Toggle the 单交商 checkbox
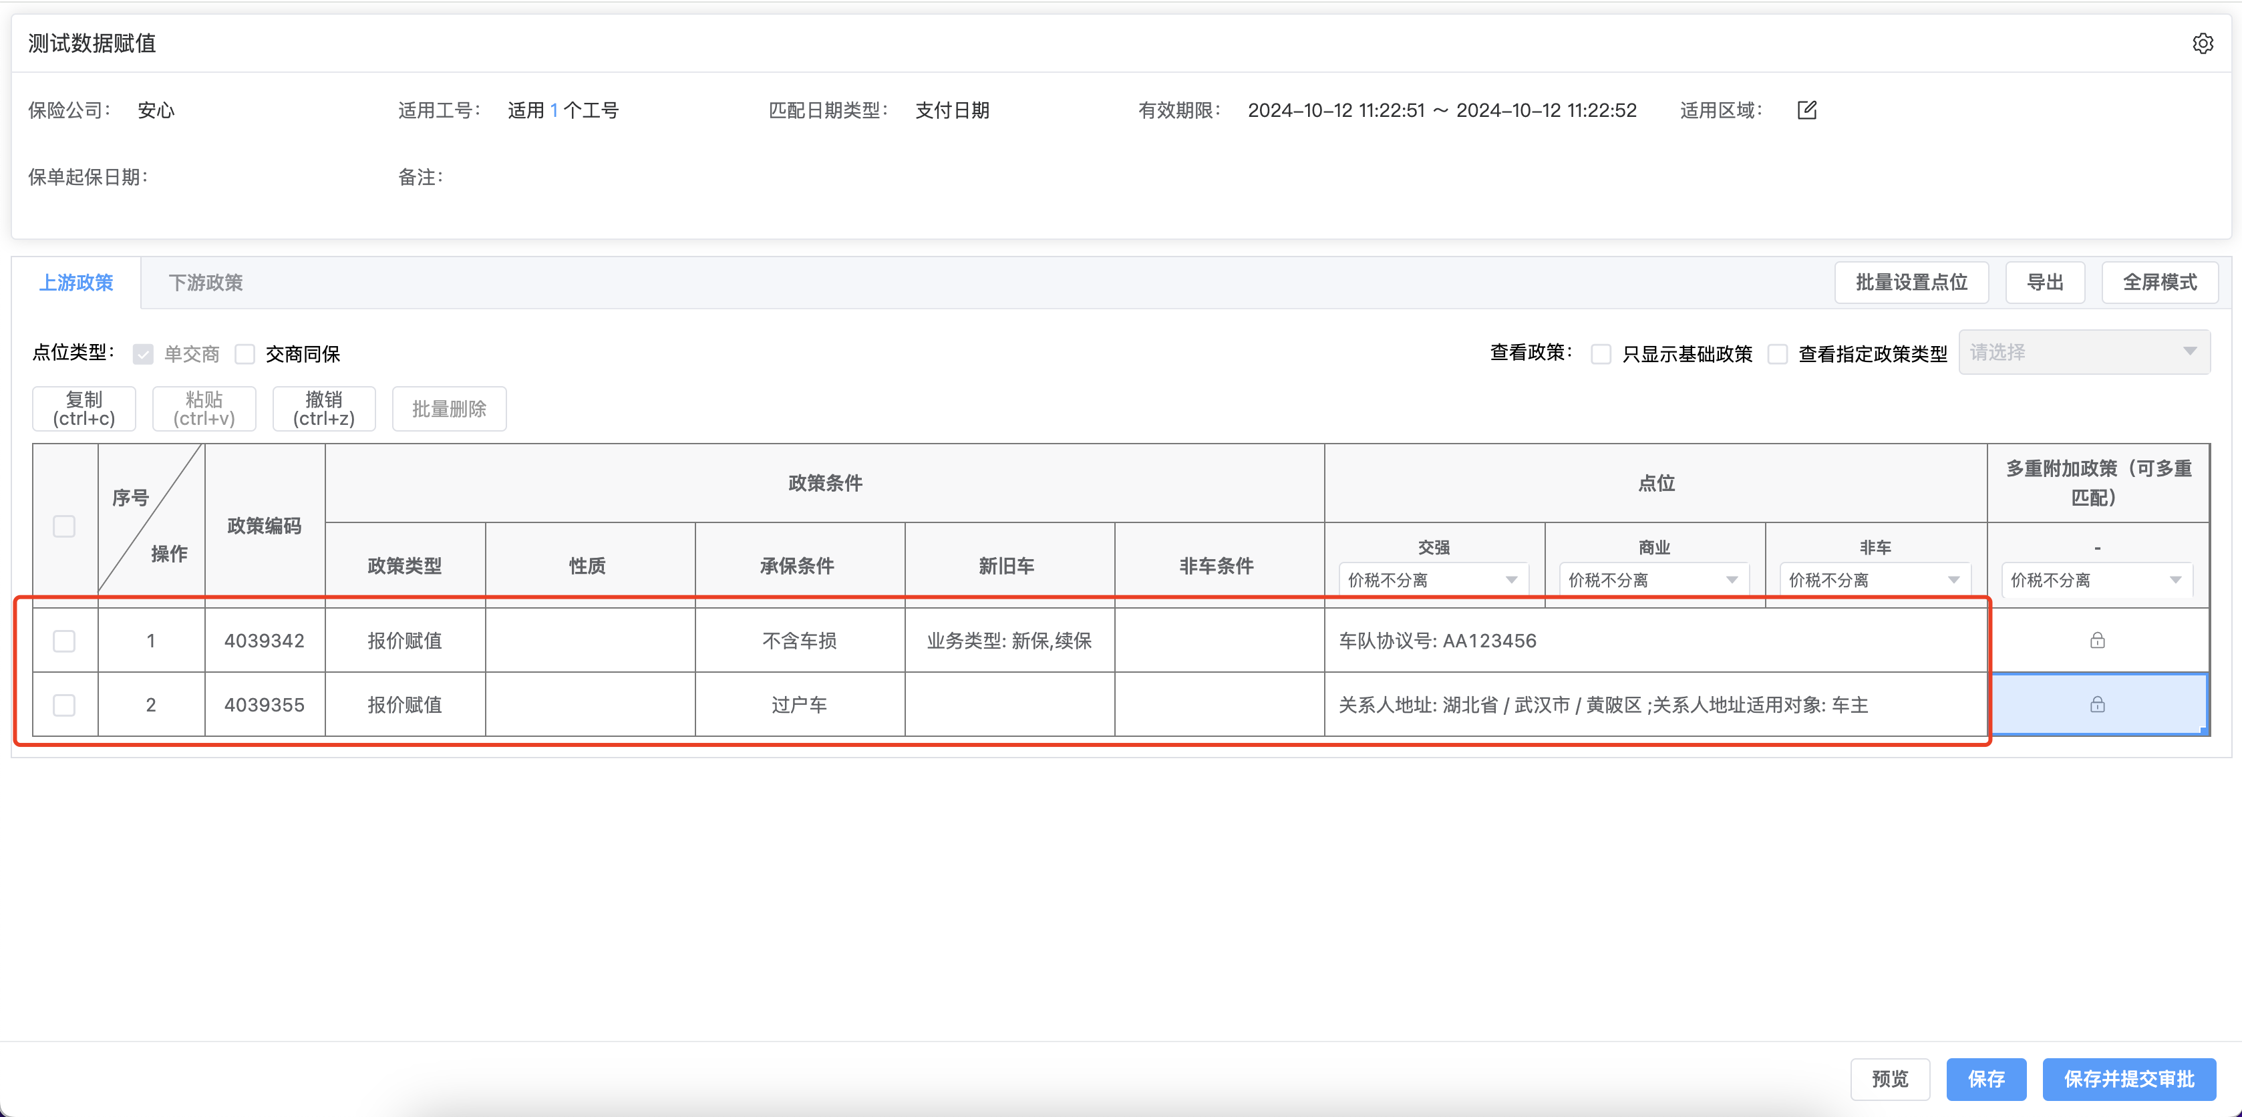Image resolution: width=2242 pixels, height=1117 pixels. click(x=144, y=353)
